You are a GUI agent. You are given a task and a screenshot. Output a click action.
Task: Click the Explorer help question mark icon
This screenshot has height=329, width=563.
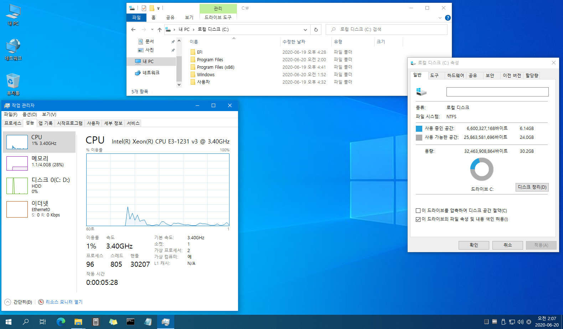(448, 18)
